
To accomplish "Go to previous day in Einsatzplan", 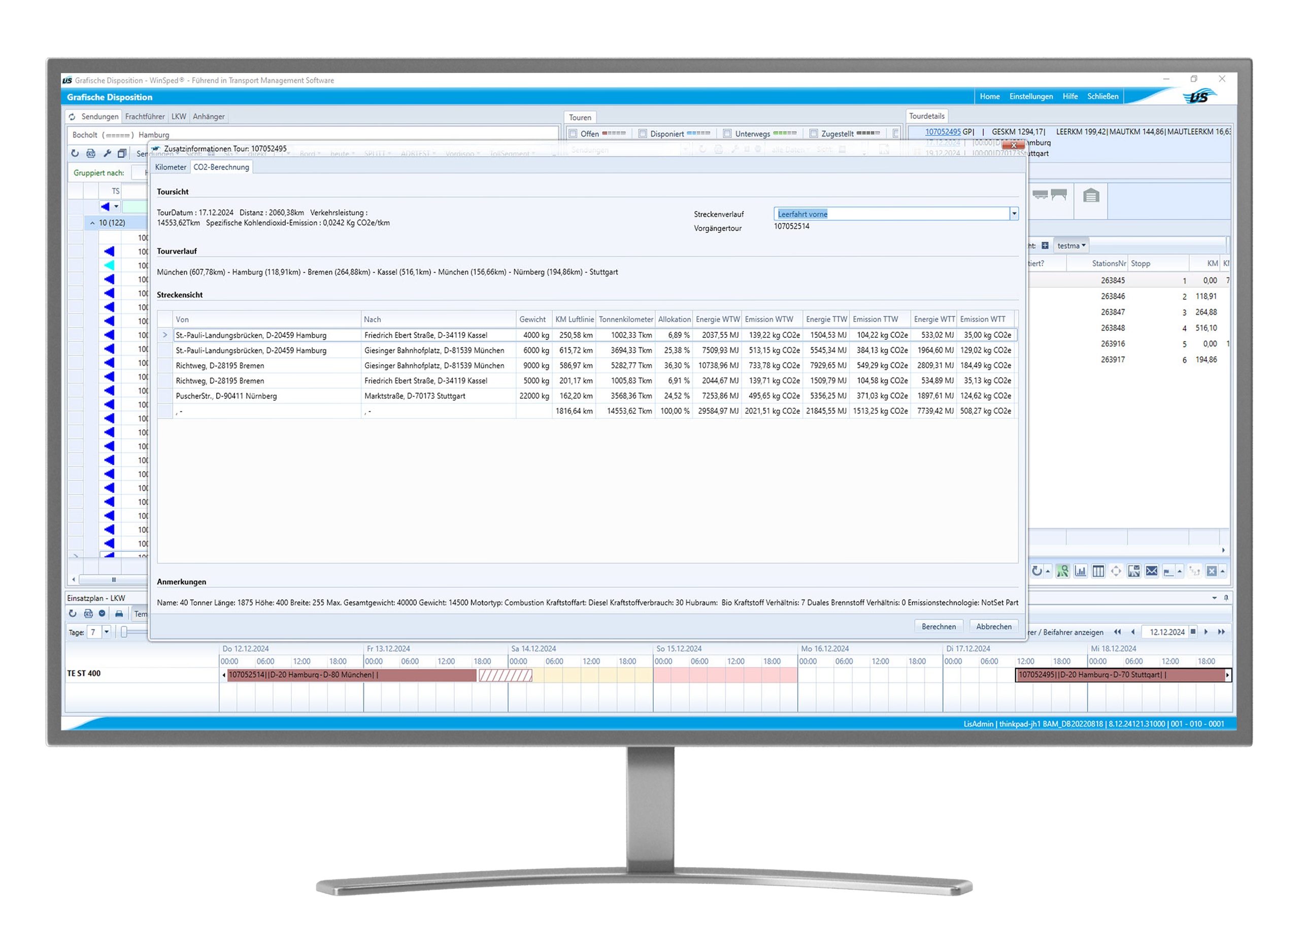I will coord(1133,633).
